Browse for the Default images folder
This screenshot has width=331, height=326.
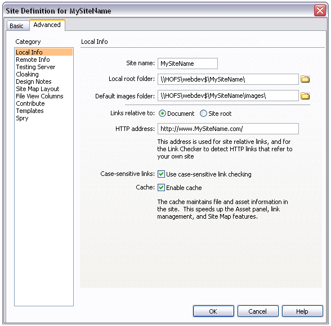[305, 96]
